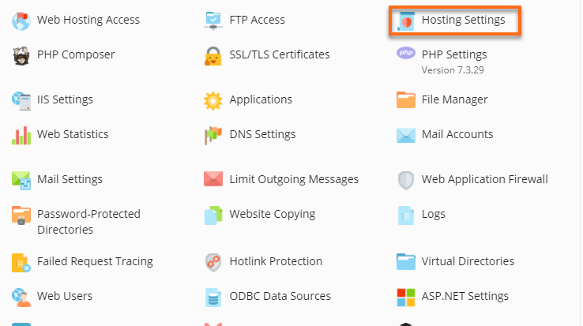Click the Web Users person icon
The image size is (583, 326).
coord(21,298)
